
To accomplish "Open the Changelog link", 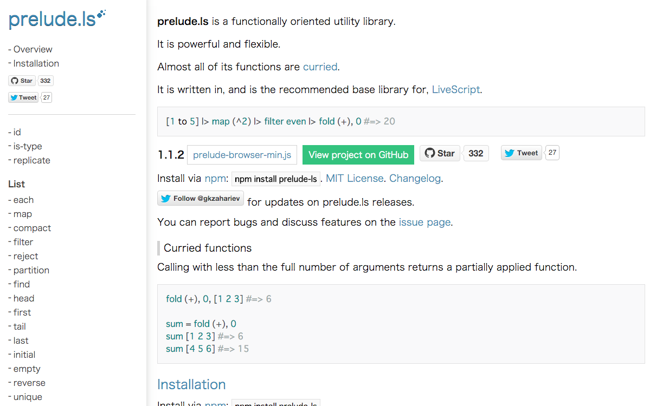I will pyautogui.click(x=415, y=178).
